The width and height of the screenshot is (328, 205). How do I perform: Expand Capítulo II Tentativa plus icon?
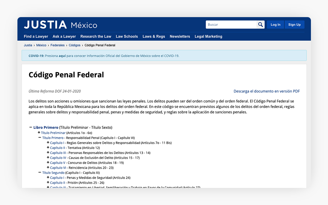click(x=48, y=148)
